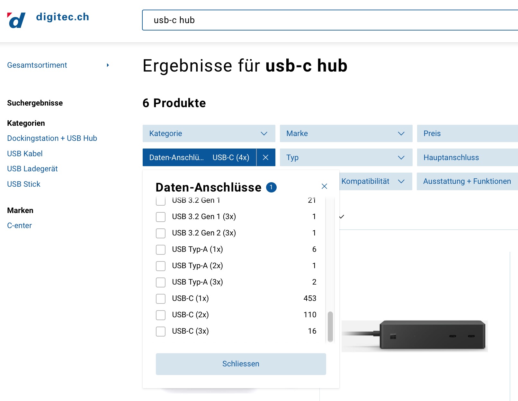
Task: Click the digitec logo icon
Action: (16, 20)
